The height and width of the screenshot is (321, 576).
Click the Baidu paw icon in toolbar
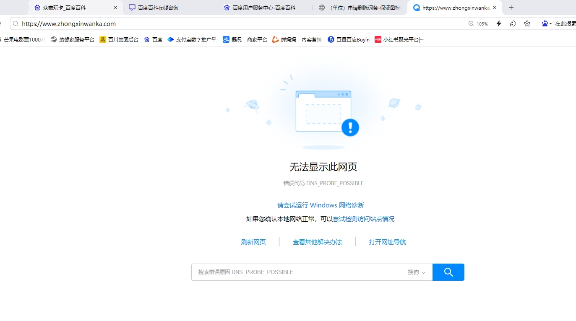[x=545, y=24]
